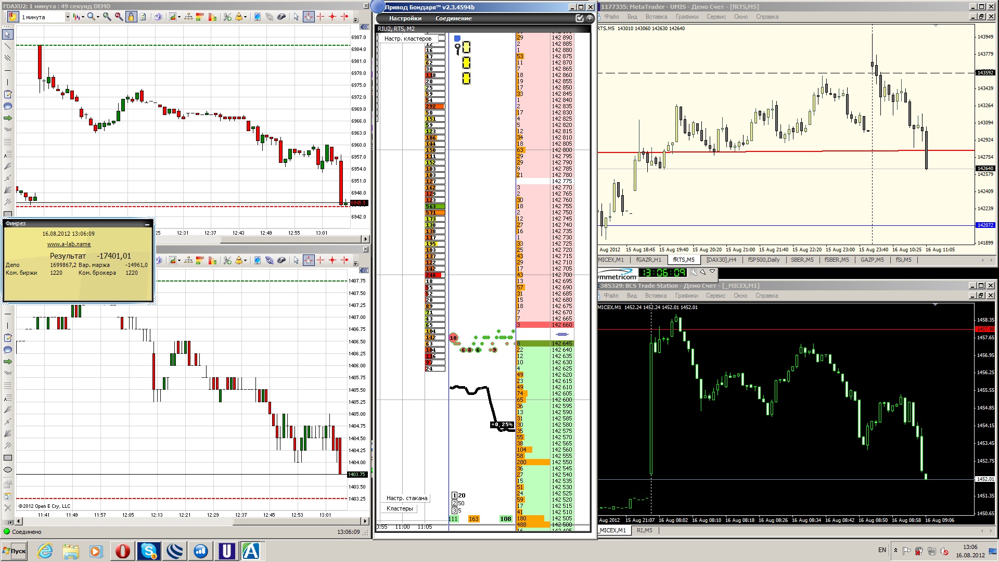Image resolution: width=999 pixels, height=562 pixels.
Task: Open the www.a-lab.name link in Финрез window
Action: pos(69,244)
